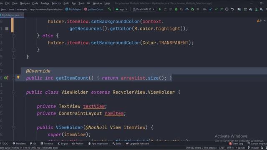Open the Edit menu

[8, 3]
